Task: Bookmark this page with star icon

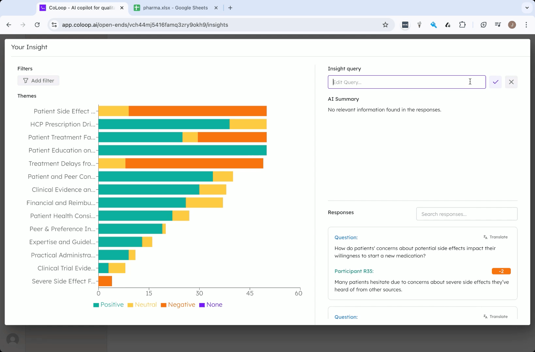Action: click(x=385, y=25)
